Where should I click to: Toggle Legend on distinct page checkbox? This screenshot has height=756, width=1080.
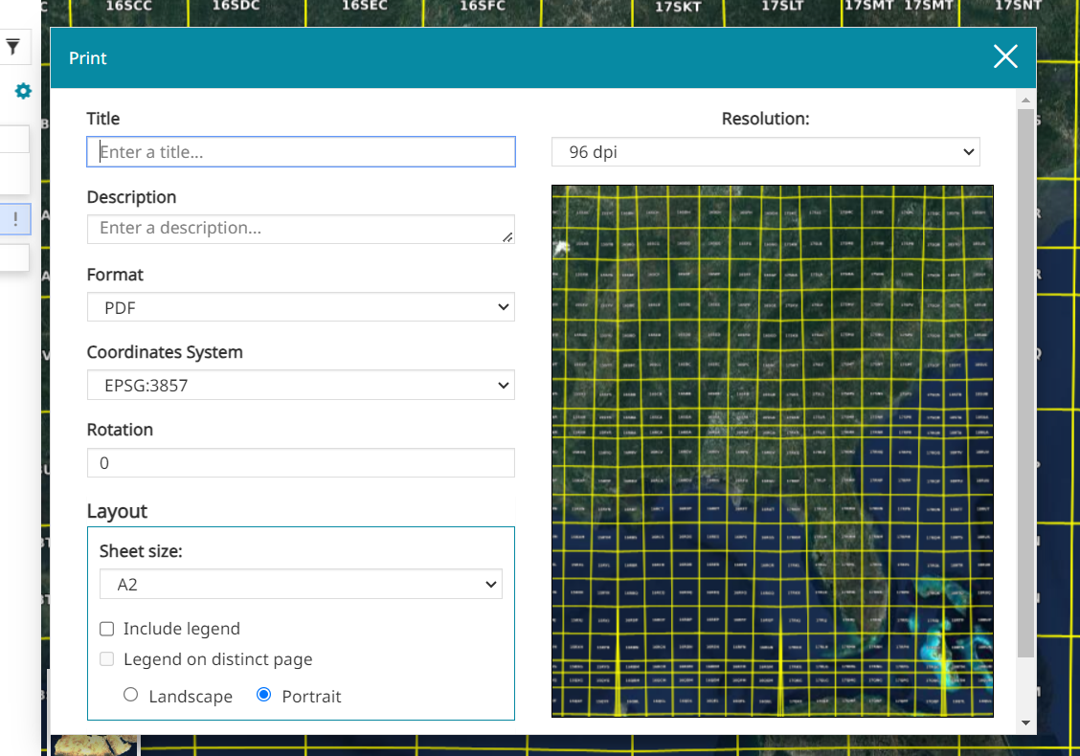pyautogui.click(x=107, y=659)
